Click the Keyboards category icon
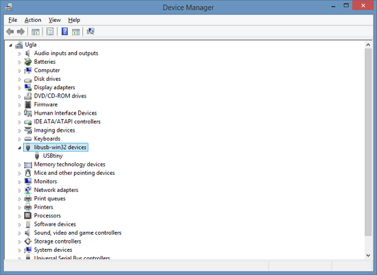The height and width of the screenshot is (275, 377). (28, 139)
